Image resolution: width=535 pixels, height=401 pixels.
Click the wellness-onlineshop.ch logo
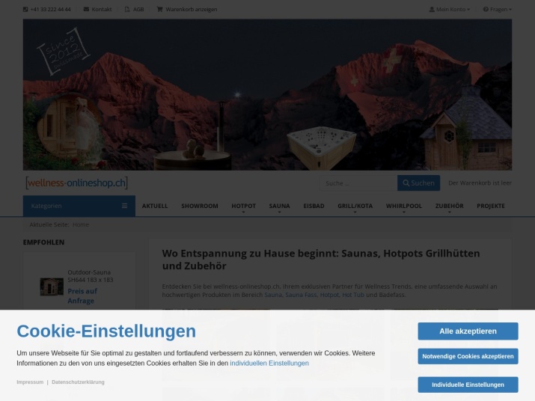click(77, 183)
